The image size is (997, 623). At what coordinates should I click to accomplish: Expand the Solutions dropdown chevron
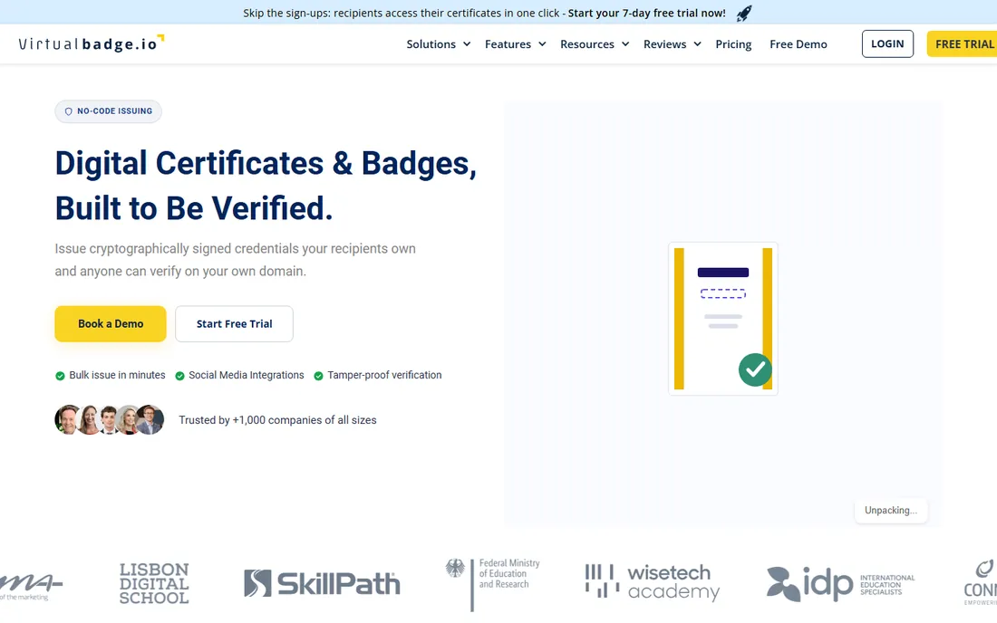467,44
